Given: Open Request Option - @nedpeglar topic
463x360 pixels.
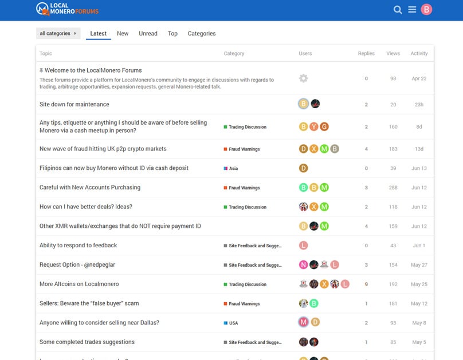Looking at the screenshot, I should (77, 265).
